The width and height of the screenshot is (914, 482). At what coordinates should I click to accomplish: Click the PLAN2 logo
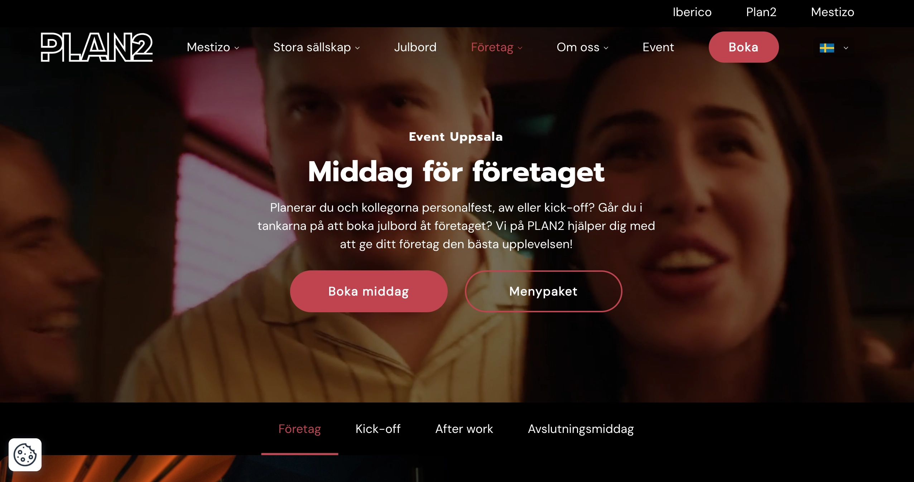[97, 47]
